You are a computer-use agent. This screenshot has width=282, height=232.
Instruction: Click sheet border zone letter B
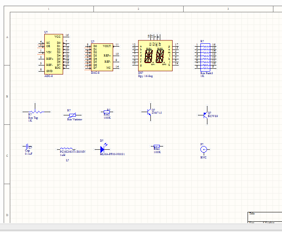click(7, 97)
